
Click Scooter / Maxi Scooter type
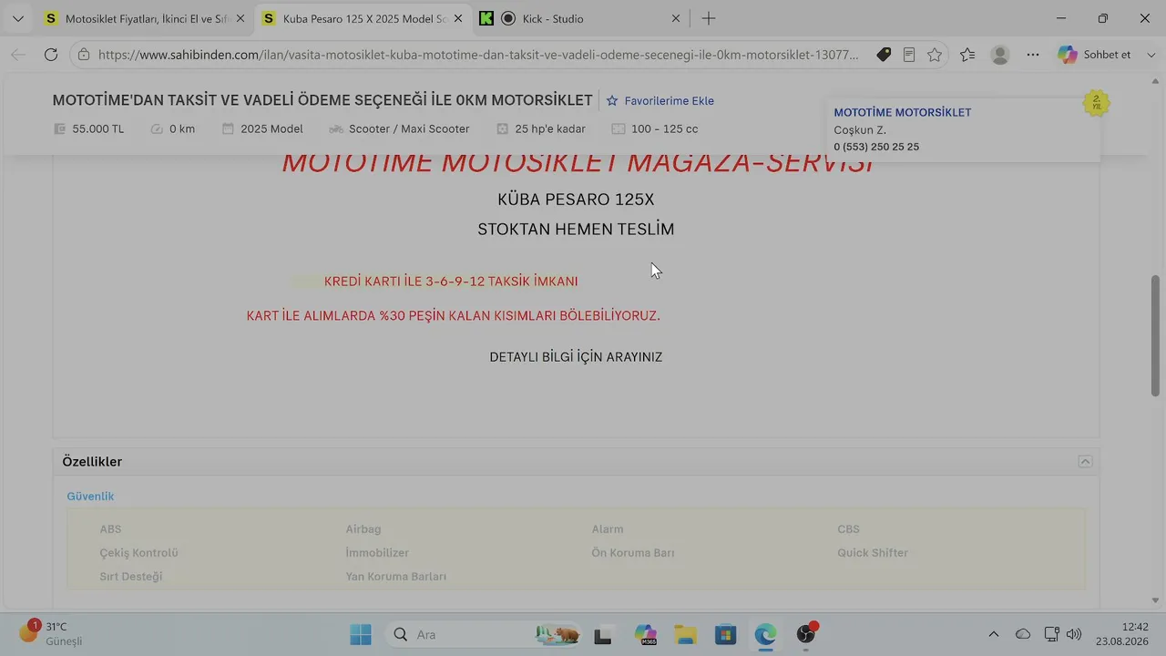pos(409,129)
